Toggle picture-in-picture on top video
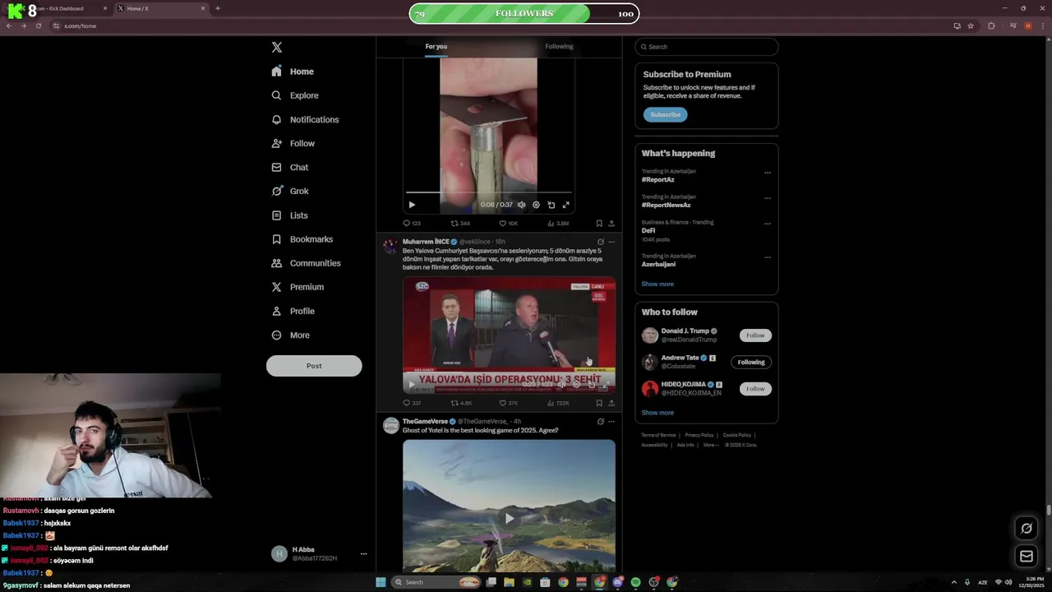 (551, 205)
